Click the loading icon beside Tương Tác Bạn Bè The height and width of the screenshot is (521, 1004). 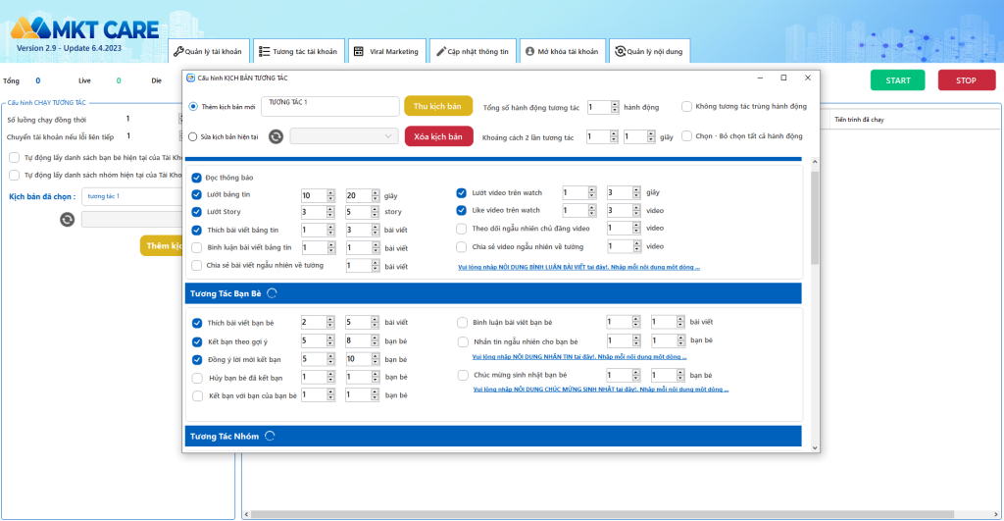(272, 292)
